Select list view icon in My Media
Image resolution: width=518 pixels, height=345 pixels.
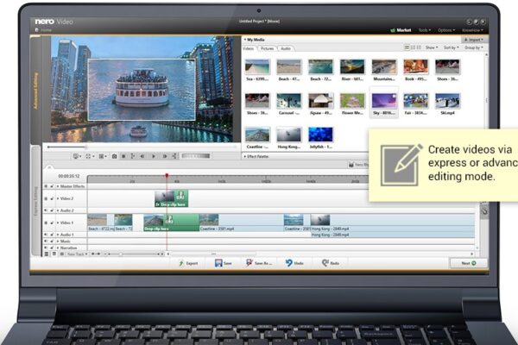(419, 47)
